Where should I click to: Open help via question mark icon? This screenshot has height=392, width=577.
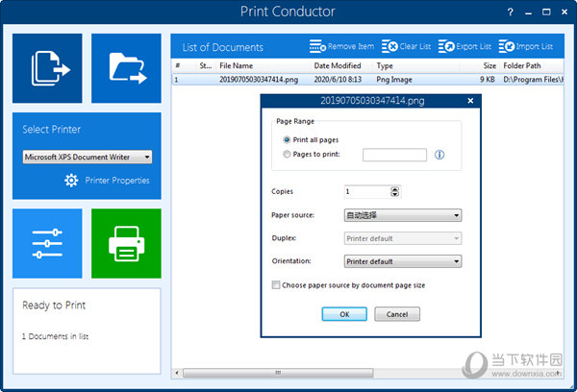click(510, 12)
